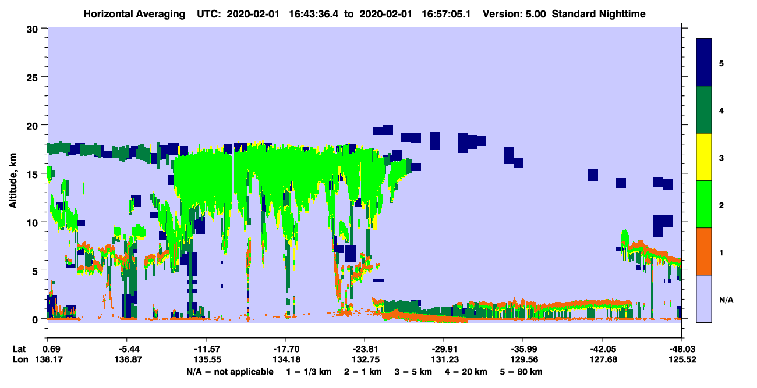Click the 30 km altitude tick label
The height and width of the screenshot is (388, 757).
(33, 29)
